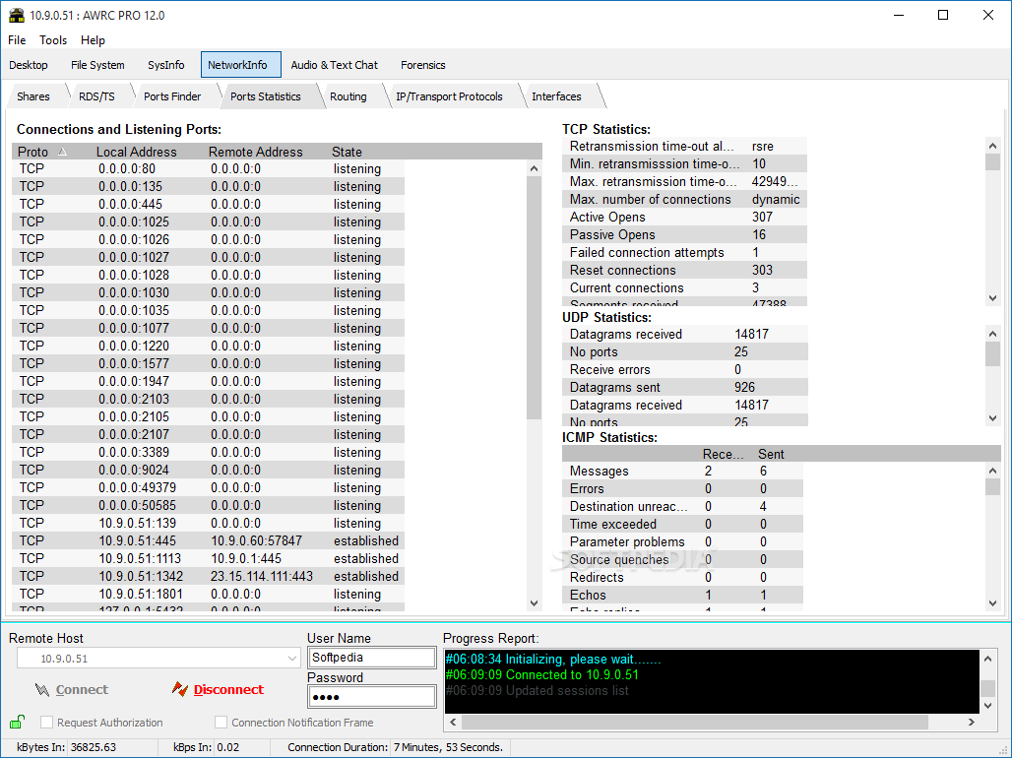Screen dimensions: 1012x758
Task: Select row with local address 0.0.0.0:3389
Action: click(209, 452)
